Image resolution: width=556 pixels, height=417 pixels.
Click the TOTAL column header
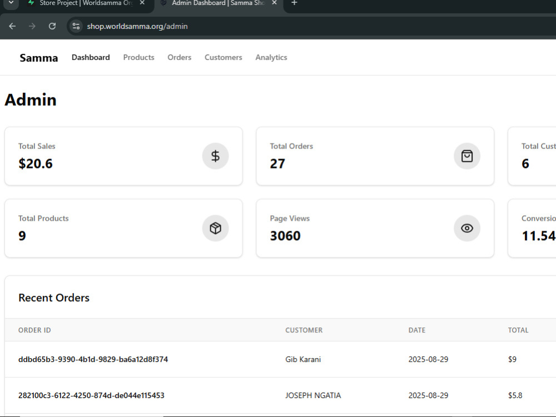(518, 330)
